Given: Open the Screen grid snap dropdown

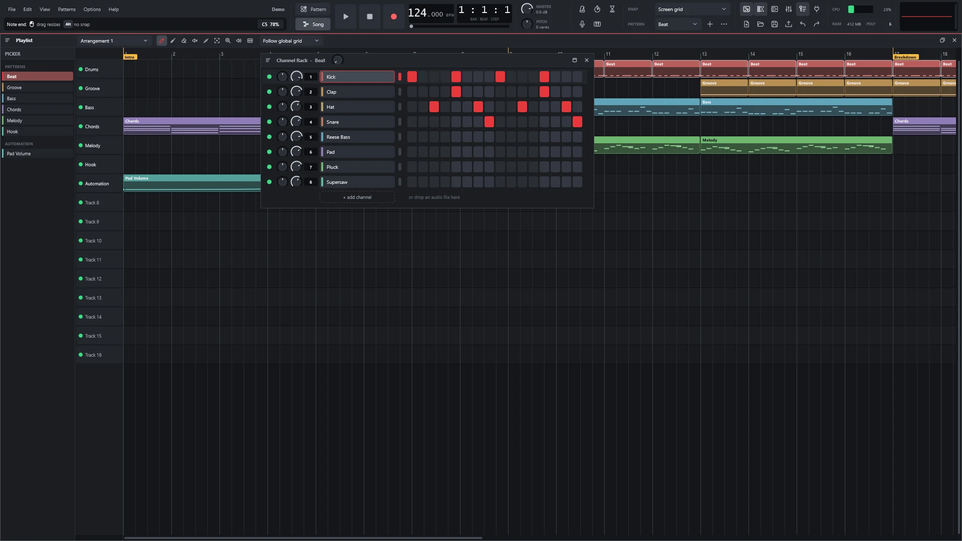Looking at the screenshot, I should (x=692, y=10).
